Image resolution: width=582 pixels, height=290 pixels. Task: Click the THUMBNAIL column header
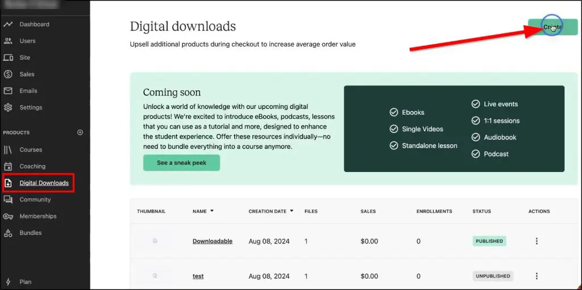[151, 211]
